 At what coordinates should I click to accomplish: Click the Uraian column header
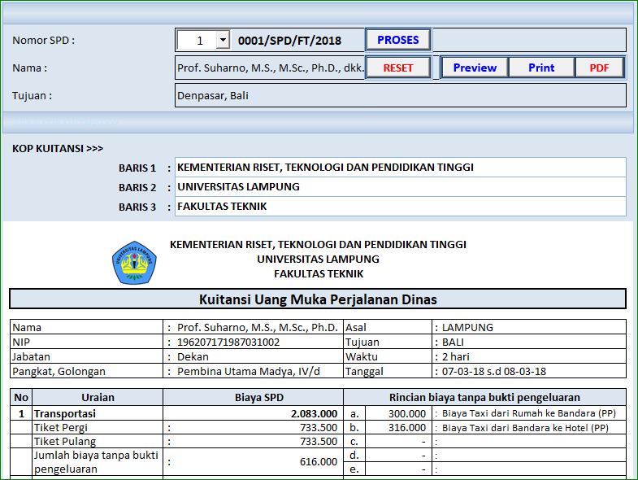point(98,397)
